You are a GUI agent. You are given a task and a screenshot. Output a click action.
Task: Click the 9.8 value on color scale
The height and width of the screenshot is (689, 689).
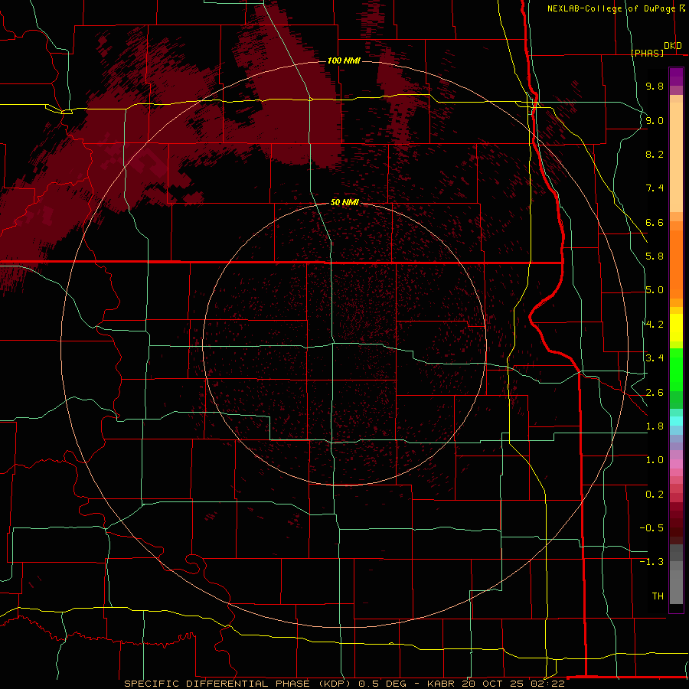655,86
